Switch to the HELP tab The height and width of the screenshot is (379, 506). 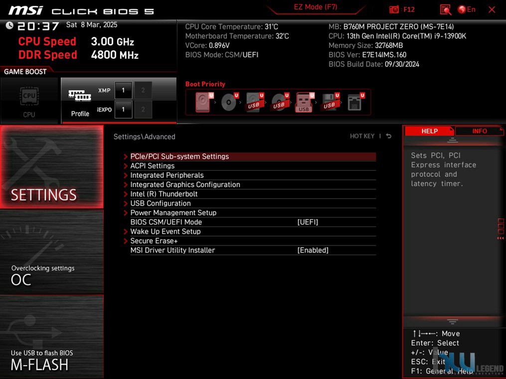[429, 131]
